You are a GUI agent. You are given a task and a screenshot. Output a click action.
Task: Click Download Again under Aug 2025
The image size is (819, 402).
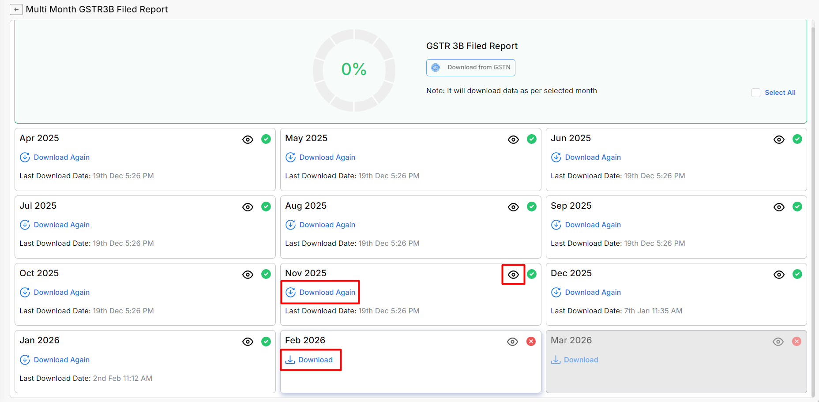320,225
